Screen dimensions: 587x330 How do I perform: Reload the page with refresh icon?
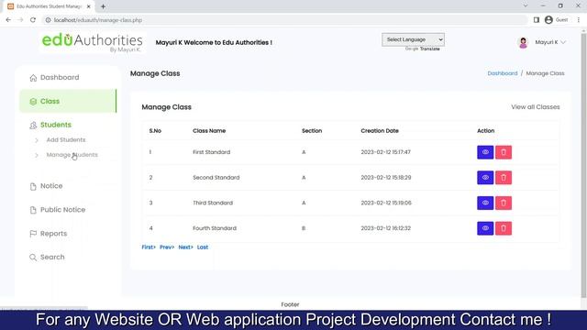click(33, 20)
